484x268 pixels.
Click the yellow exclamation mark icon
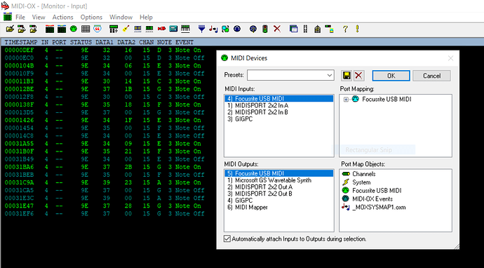(x=358, y=29)
